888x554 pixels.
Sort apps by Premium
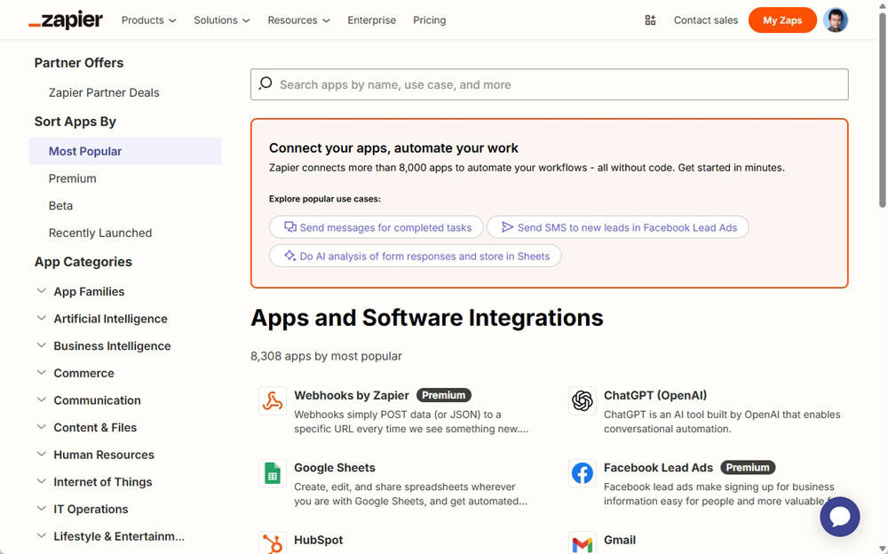[73, 178]
